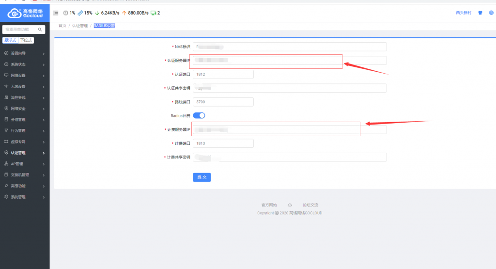Click the 认证端口 field showing 1812
The height and width of the screenshot is (269, 496).
(223, 74)
